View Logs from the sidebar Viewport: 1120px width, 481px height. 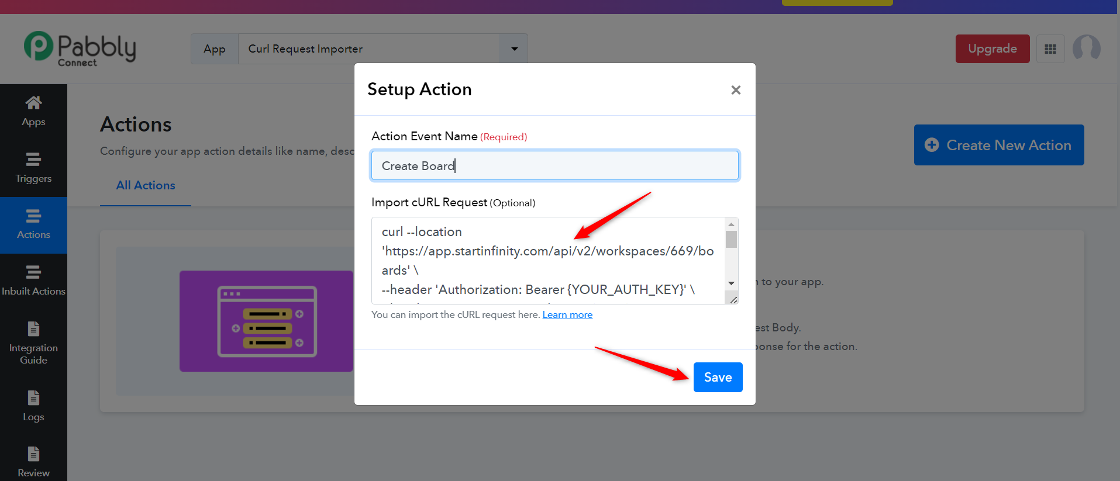tap(33, 406)
